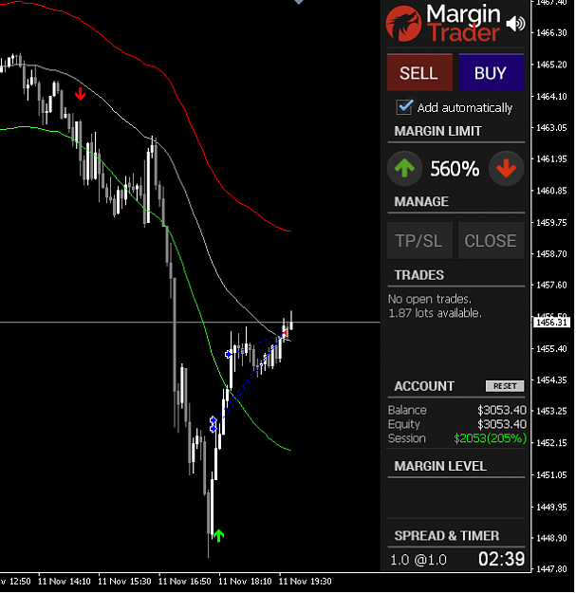The width and height of the screenshot is (576, 593).
Task: Click the 02:39 timer value
Action: tap(501, 559)
